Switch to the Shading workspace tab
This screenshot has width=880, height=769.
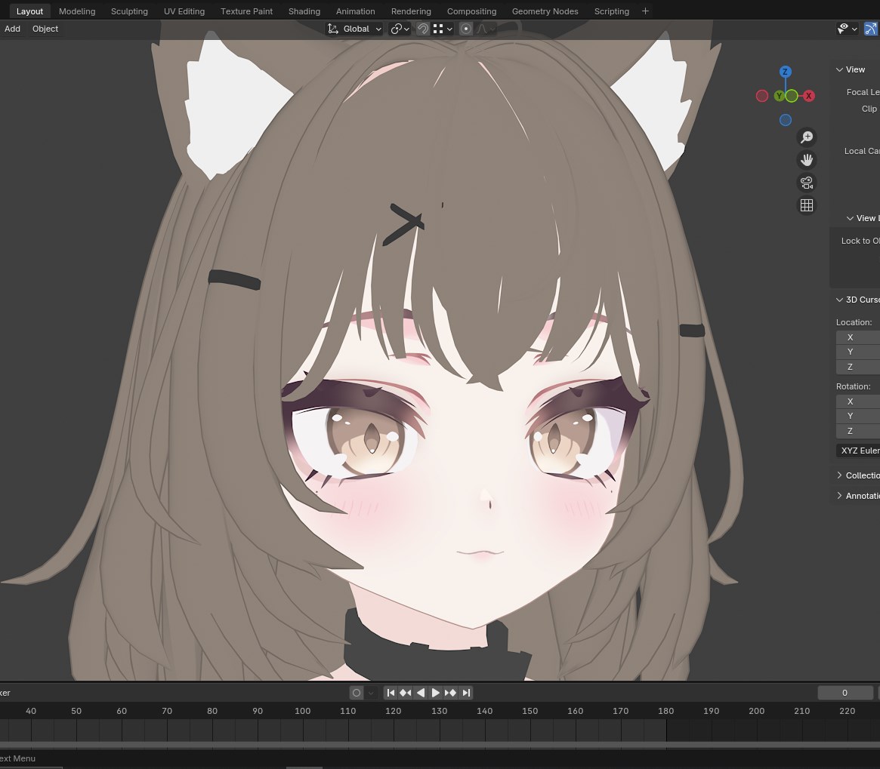point(304,11)
